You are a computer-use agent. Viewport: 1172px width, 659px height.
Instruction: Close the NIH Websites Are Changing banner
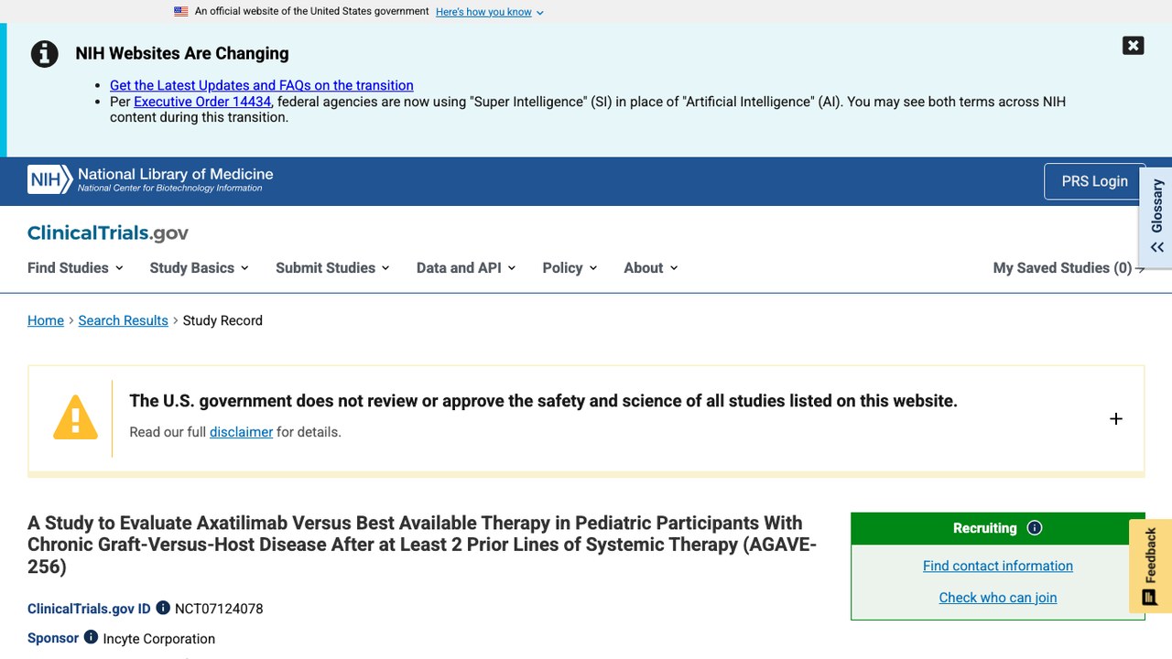[x=1133, y=46]
